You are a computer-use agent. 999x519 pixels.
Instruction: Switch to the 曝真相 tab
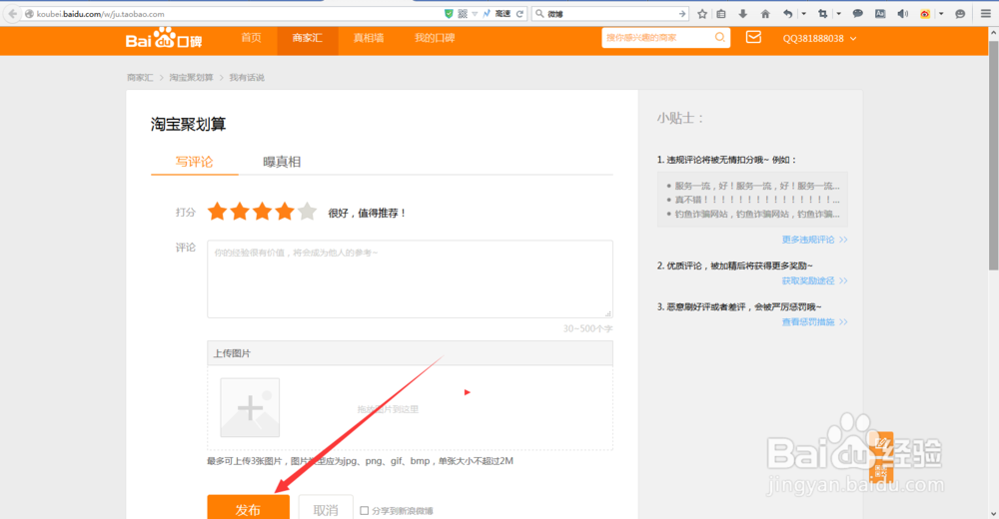click(282, 162)
